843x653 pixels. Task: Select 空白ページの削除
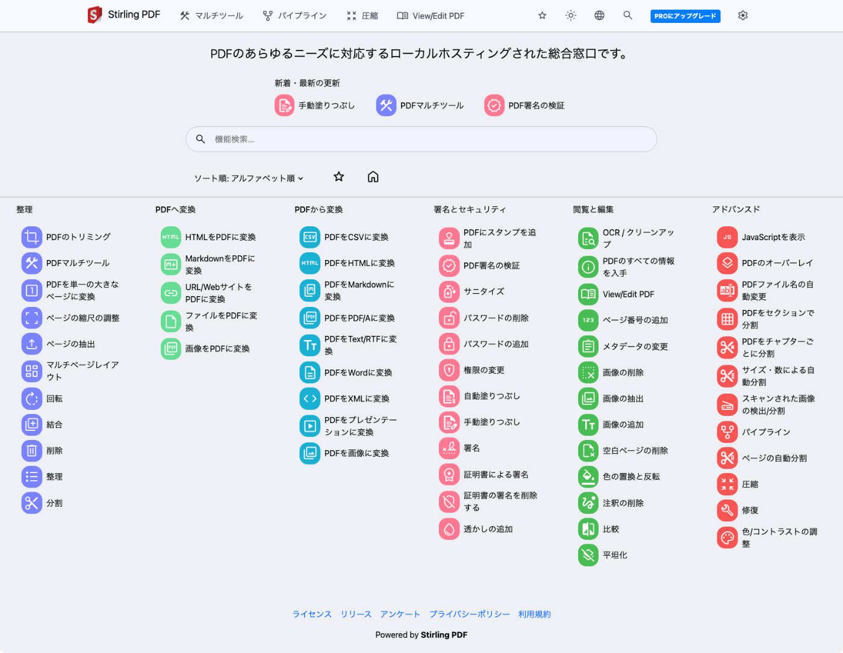click(x=623, y=451)
